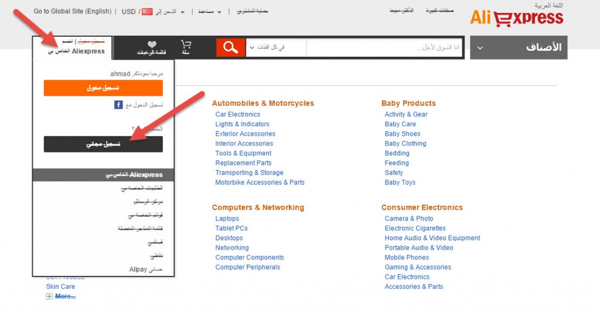The height and width of the screenshot is (311, 600).
Task: Open Car Electronics under Consumer Electronics
Action: tap(407, 277)
